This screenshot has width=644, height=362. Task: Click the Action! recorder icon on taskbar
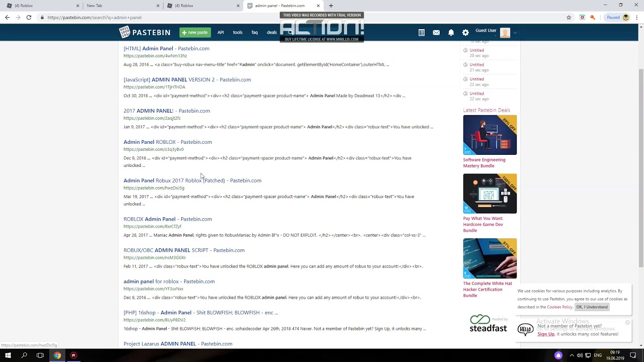[x=73, y=355]
